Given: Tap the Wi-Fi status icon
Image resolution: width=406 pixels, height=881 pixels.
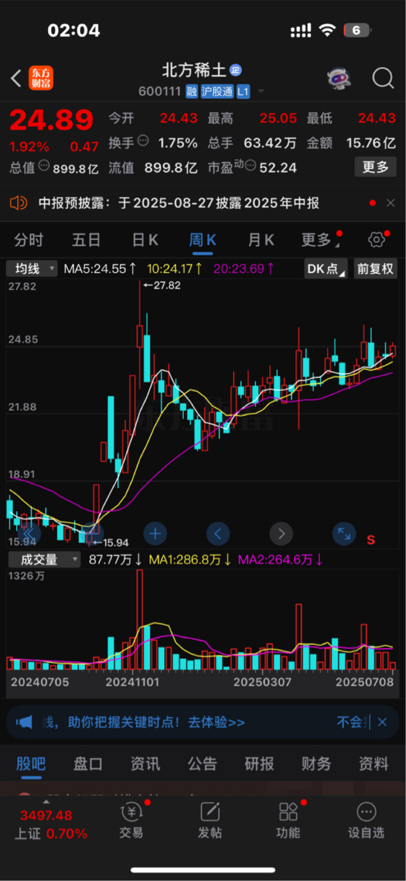Looking at the screenshot, I should (x=328, y=30).
